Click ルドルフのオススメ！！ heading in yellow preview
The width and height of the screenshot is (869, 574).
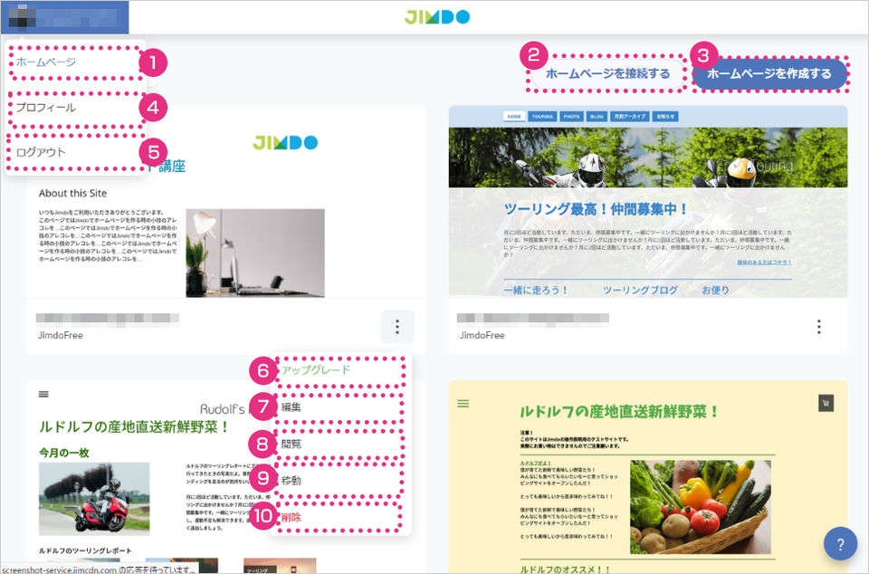pos(565,569)
